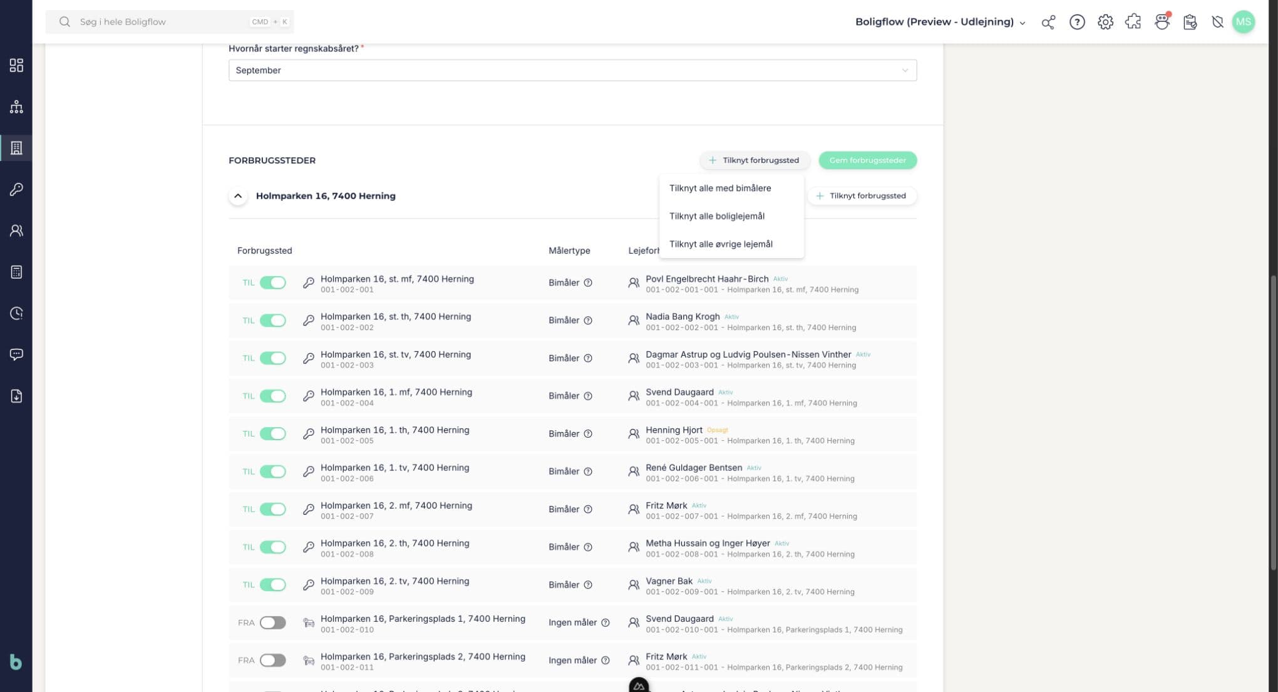The width and height of the screenshot is (1278, 692).
Task: Click the share icon in top bar
Action: click(x=1048, y=22)
